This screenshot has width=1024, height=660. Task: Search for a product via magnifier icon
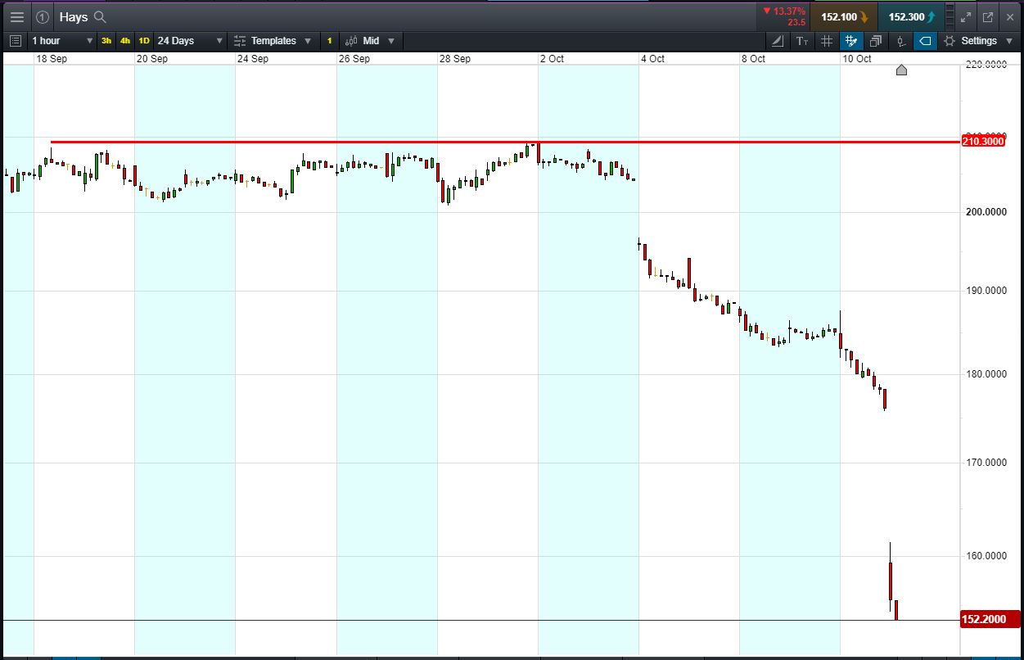100,16
